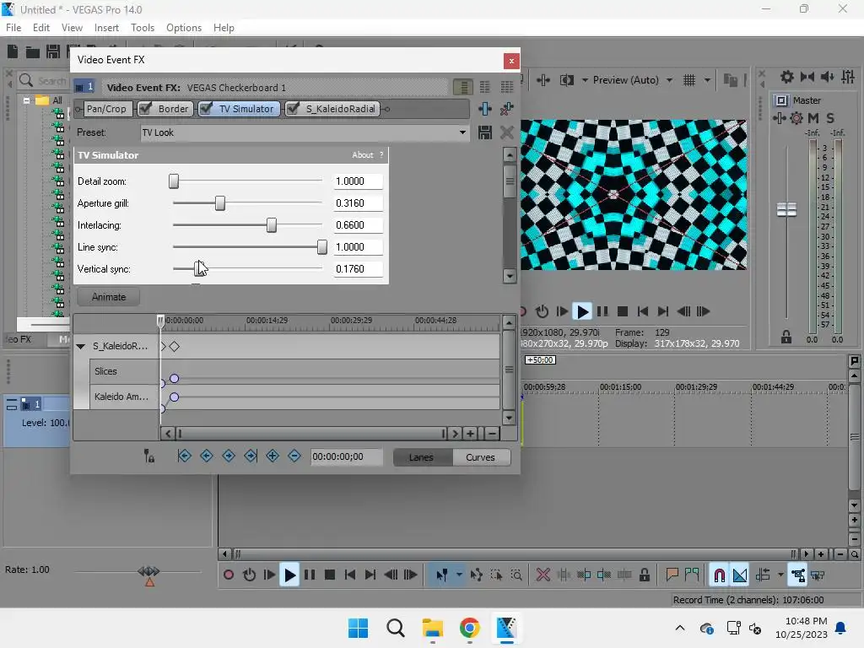Click the Aperture grill slider handle

(x=220, y=203)
